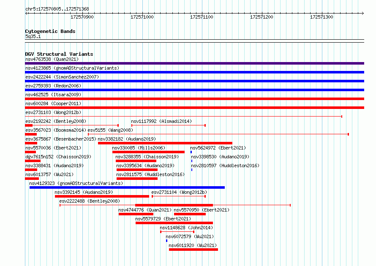Open nsv5570036 (Ebert2021) label
The image size is (376, 266).
(53, 148)
